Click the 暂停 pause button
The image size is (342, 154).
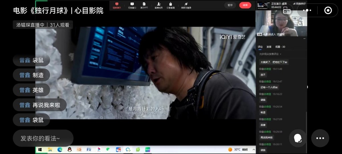pos(230,5)
